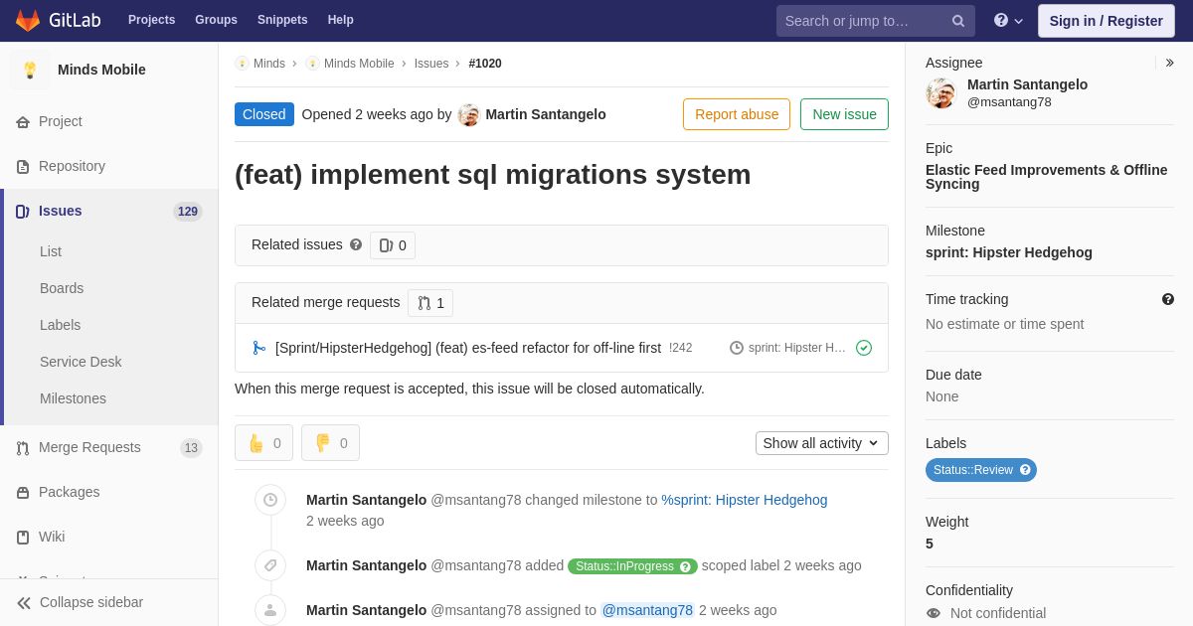Open Help in top navigation
The width and height of the screenshot is (1193, 626).
click(341, 20)
